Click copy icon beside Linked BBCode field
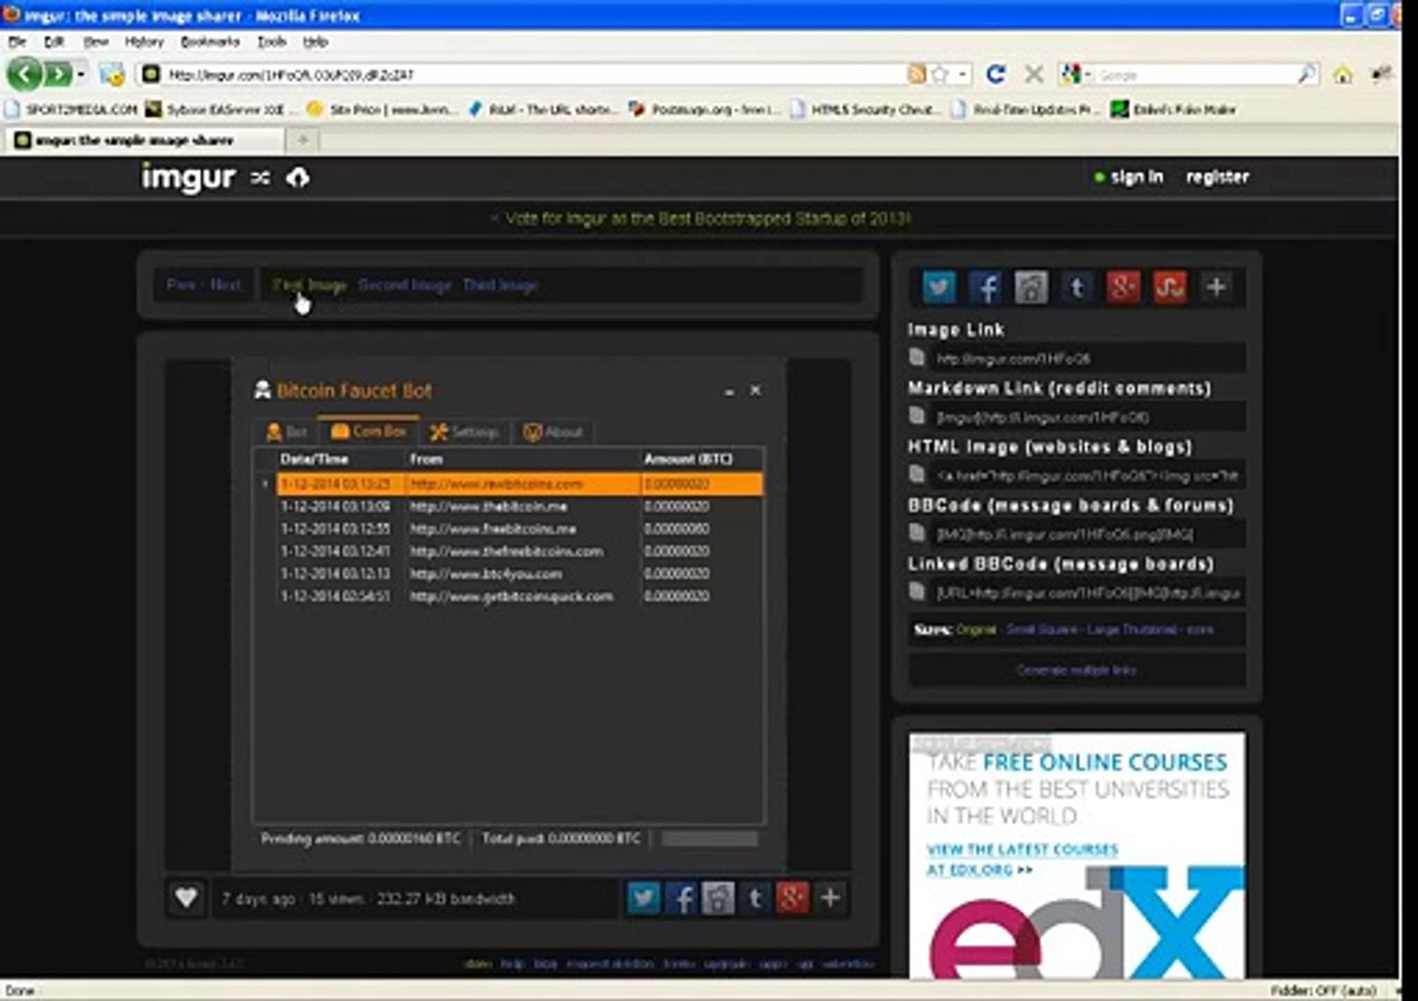The width and height of the screenshot is (1418, 1001). (918, 591)
